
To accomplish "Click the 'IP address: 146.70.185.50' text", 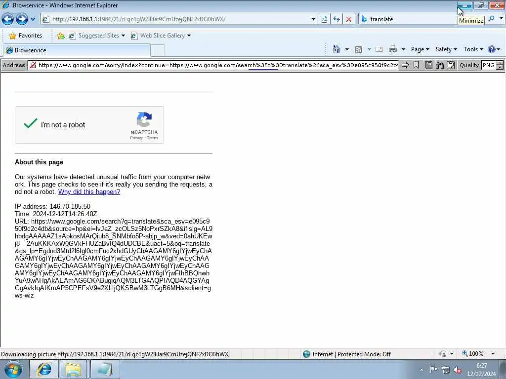I will click(52, 207).
